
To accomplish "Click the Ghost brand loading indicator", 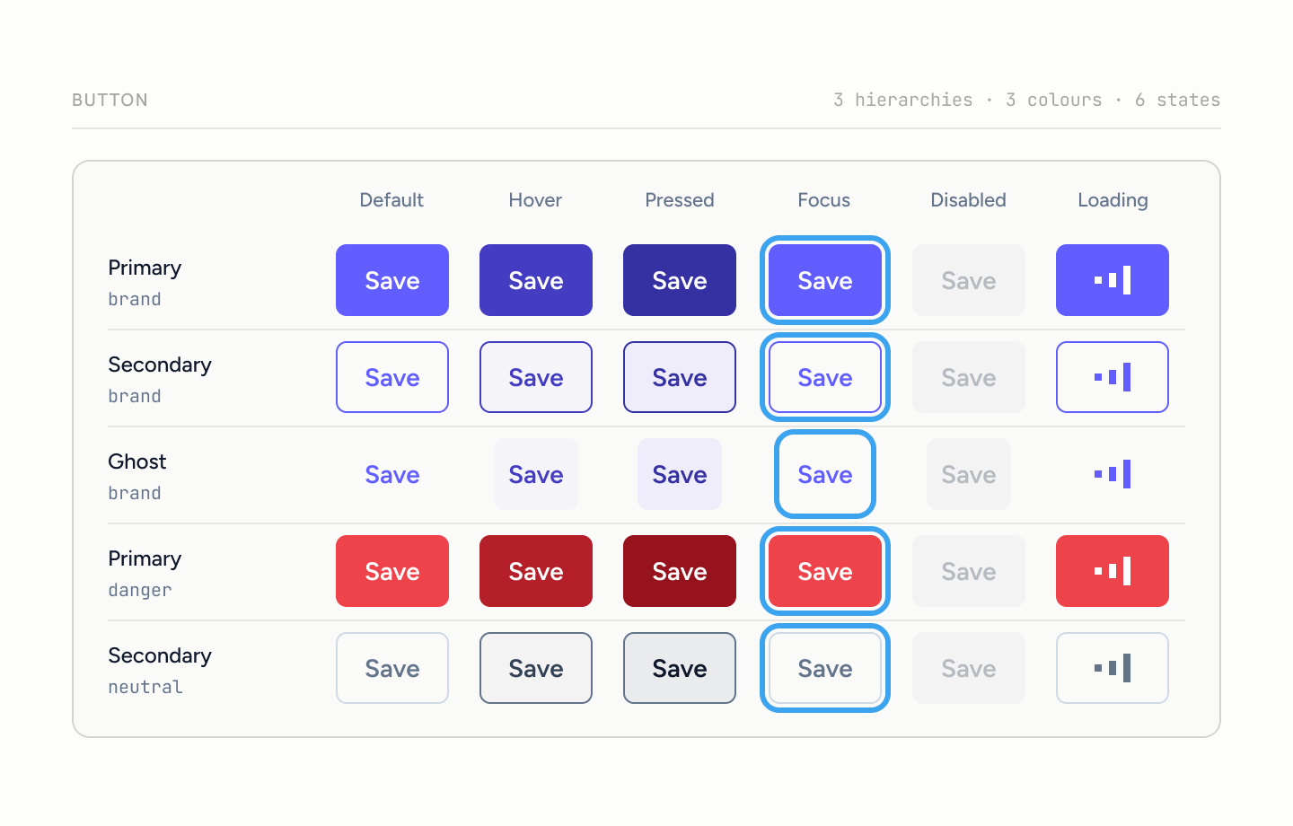I will click(1113, 474).
